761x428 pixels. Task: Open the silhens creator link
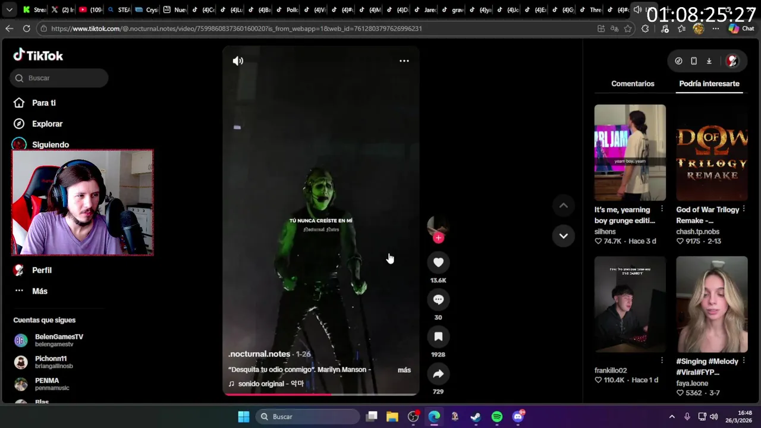click(605, 231)
